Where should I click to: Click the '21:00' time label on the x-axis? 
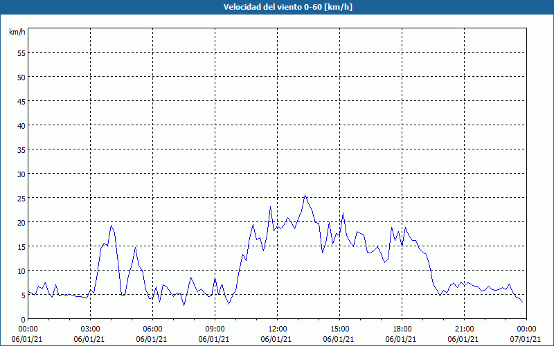click(464, 329)
